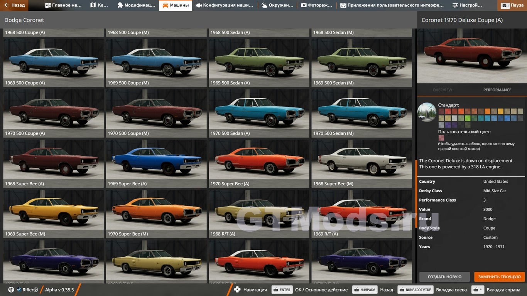Click the puzzle piece Модификации icon
Screen dimensions: 527x296
click(120, 5)
